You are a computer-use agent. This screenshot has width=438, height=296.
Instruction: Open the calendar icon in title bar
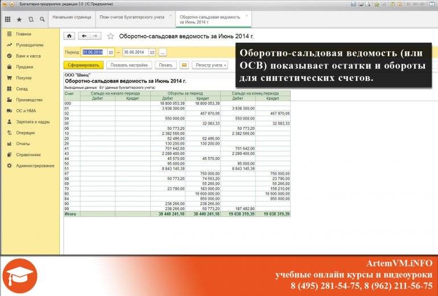[400, 4]
